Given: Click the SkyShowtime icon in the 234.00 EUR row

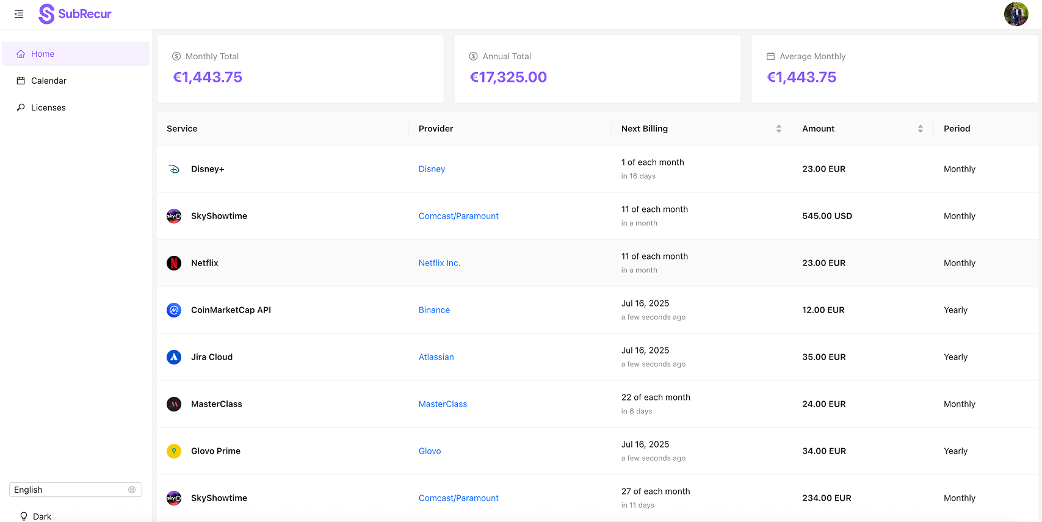Looking at the screenshot, I should (x=174, y=498).
